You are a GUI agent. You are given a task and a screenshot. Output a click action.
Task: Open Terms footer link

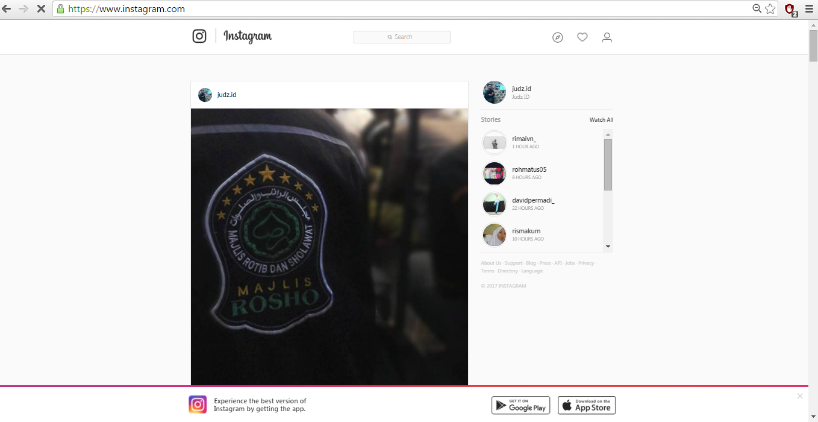coord(487,271)
